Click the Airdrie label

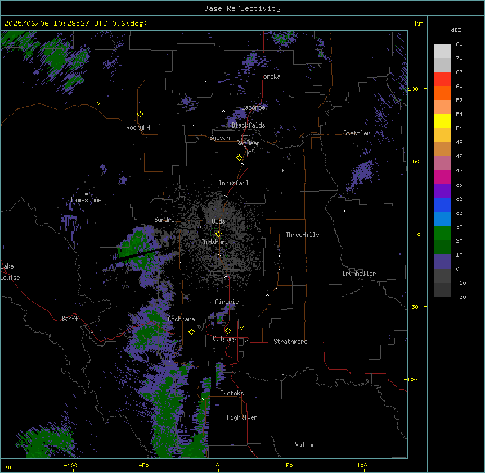coord(227,302)
